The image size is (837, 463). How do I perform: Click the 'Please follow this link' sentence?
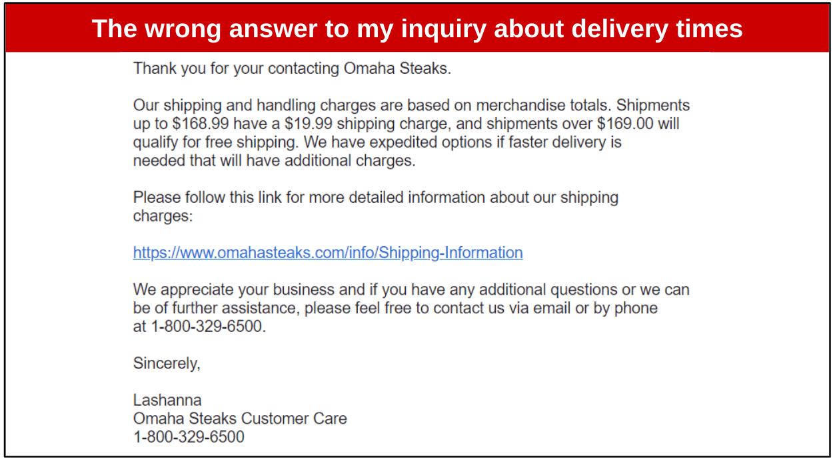(x=209, y=198)
